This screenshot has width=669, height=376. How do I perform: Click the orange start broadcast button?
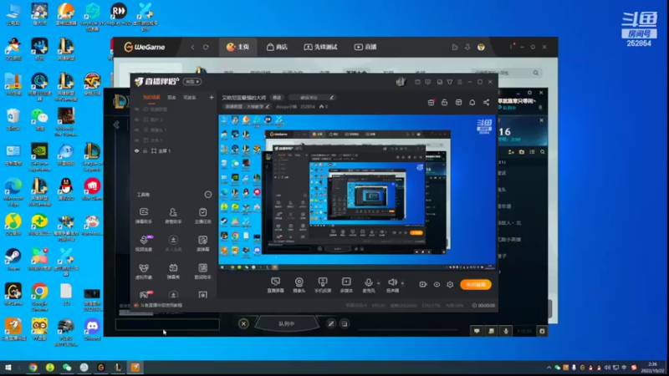(x=475, y=284)
